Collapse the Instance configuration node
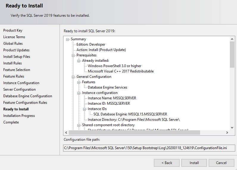 point(79,93)
